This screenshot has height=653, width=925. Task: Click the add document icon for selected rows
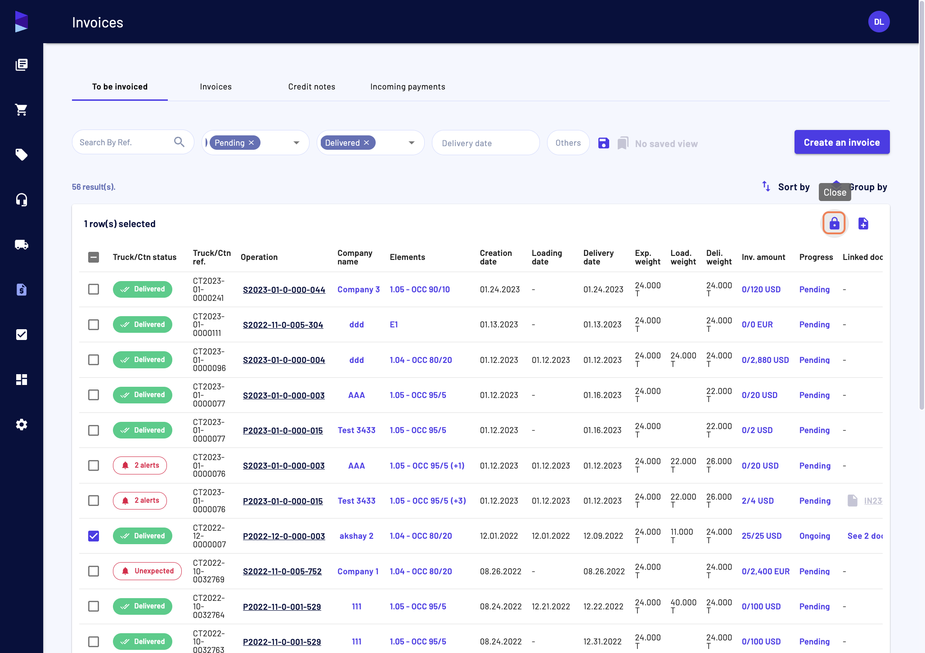click(863, 224)
